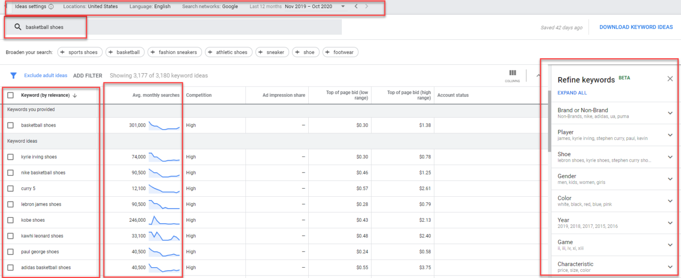The height and width of the screenshot is (278, 681).
Task: Open the Columns chooser icon
Action: (512, 74)
